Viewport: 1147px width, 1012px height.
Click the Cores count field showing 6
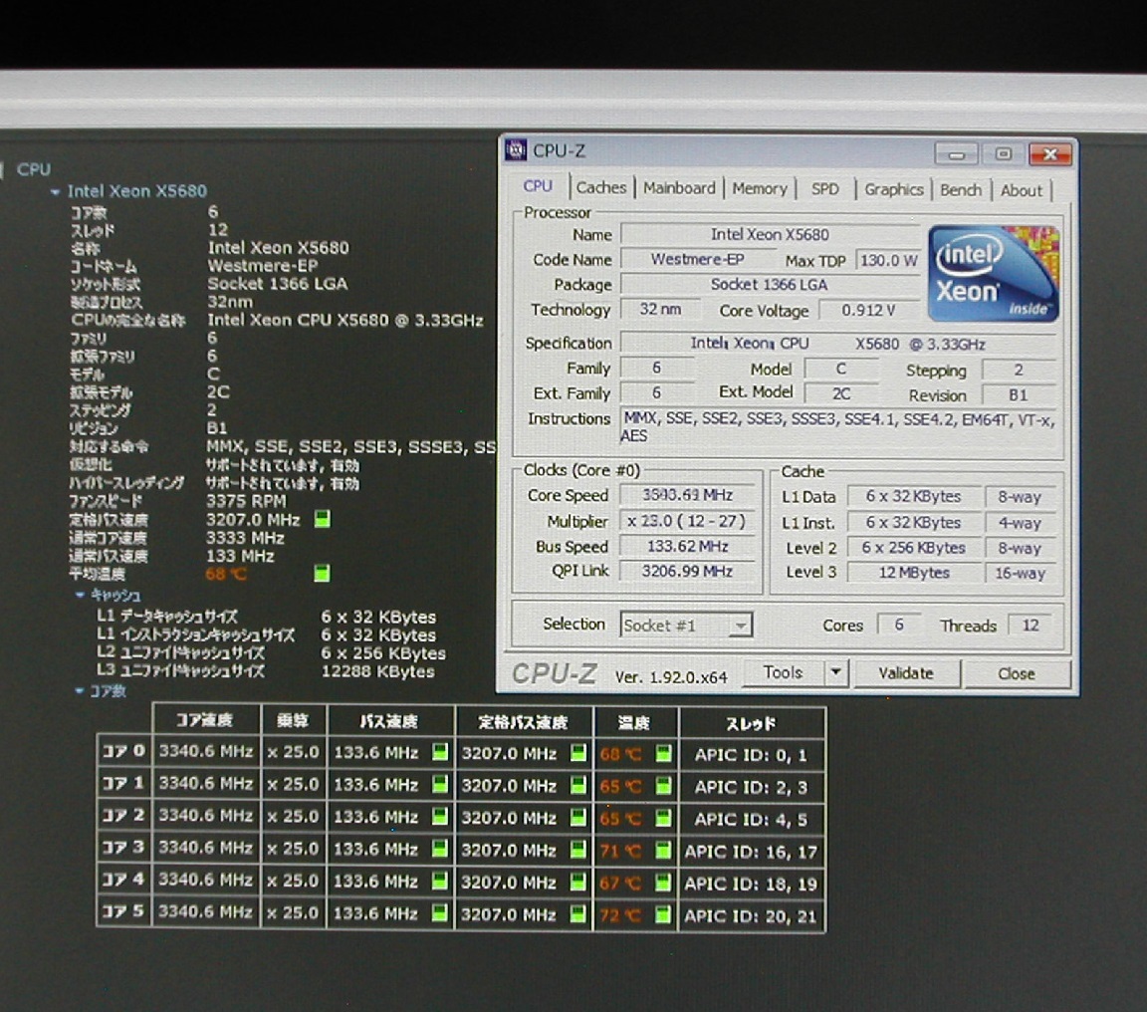point(898,625)
